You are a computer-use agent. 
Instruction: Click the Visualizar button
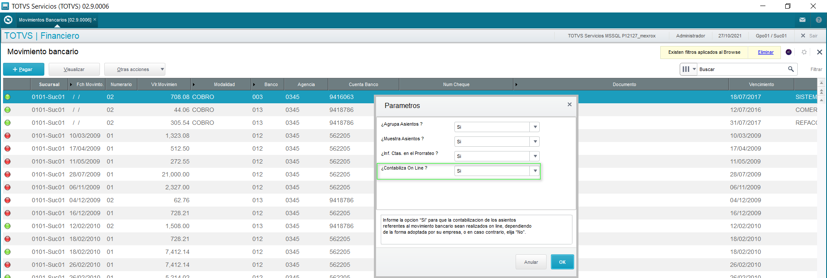click(74, 69)
